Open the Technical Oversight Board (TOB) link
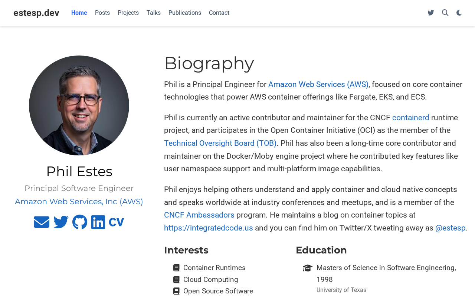Viewport: 475px width, 296px height. [220, 143]
